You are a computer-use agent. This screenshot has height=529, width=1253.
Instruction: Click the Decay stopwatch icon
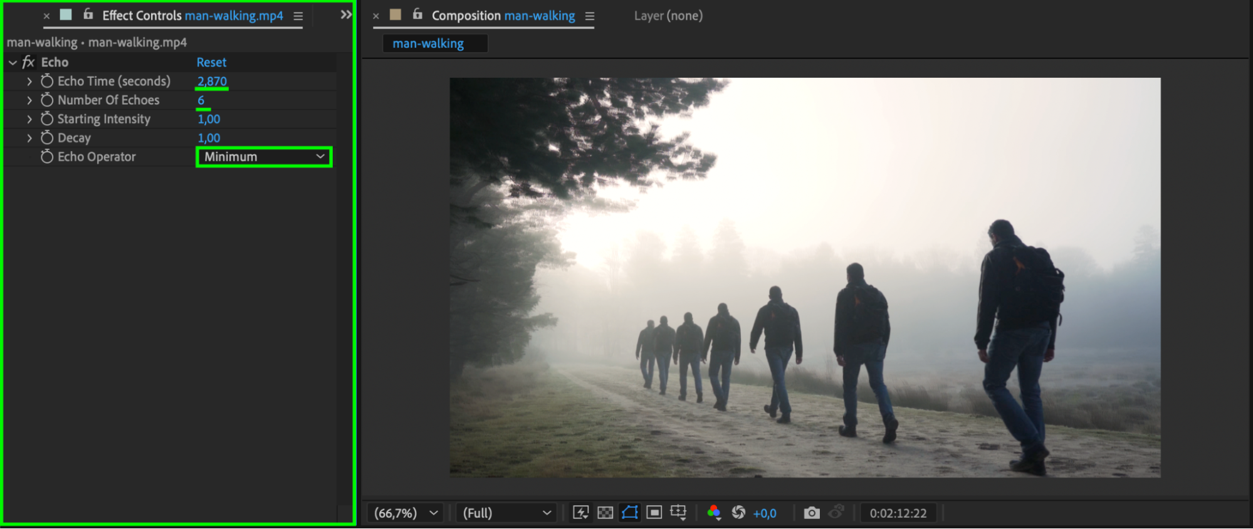[47, 138]
